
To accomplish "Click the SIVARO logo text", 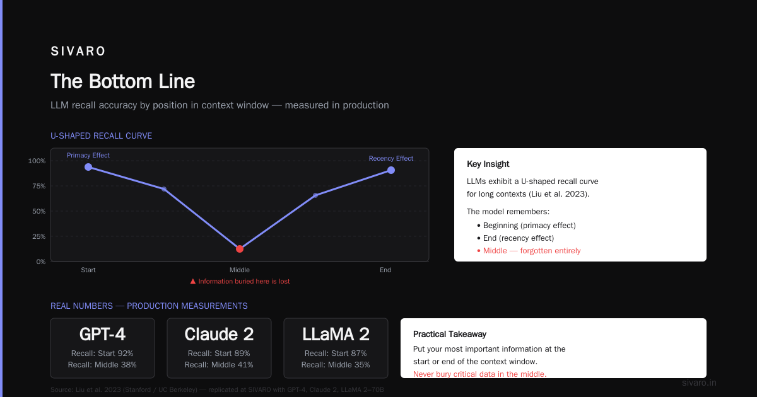I will 78,52.
